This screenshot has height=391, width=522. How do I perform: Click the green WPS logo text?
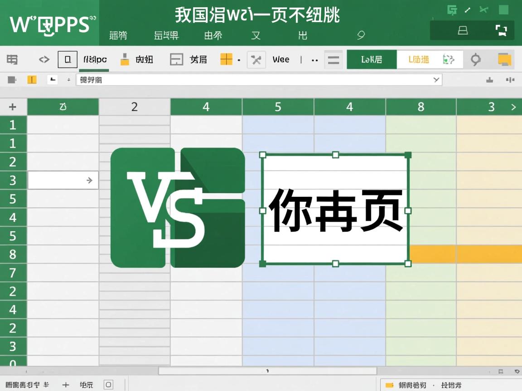tap(50, 24)
